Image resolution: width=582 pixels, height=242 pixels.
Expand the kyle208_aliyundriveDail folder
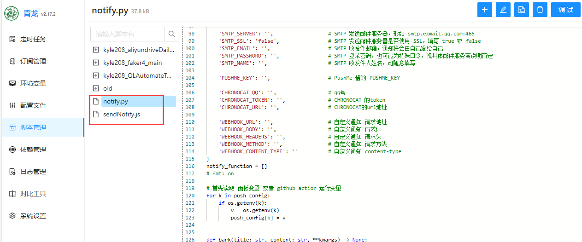point(96,50)
